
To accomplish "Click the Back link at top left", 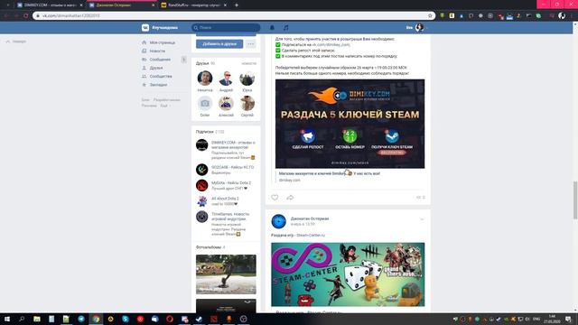I will [16, 42].
